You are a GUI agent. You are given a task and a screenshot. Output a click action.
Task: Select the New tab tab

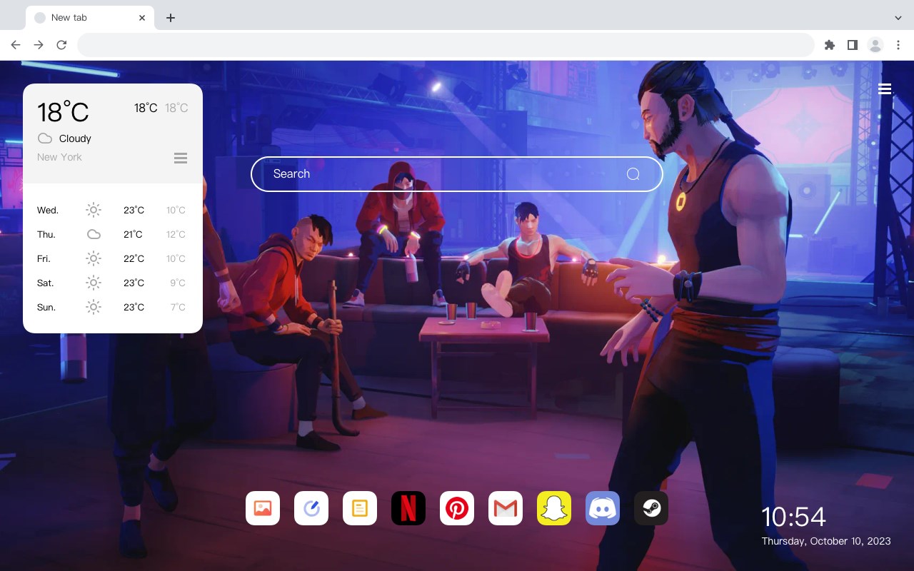(90, 18)
